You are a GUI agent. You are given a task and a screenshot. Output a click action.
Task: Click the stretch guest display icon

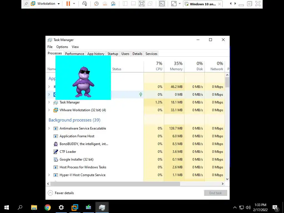174,4
